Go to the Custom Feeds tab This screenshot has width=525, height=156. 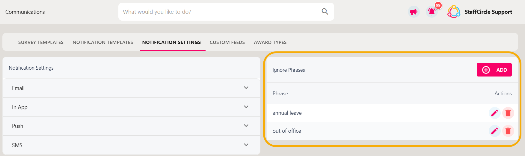click(x=227, y=42)
